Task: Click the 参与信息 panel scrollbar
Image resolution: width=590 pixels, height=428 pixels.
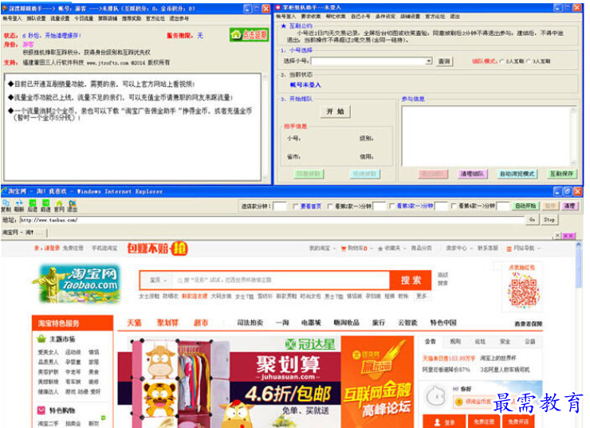Action: click(573, 136)
